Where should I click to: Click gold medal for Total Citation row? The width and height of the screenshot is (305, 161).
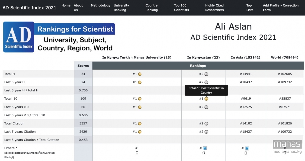pyautogui.click(x=140, y=124)
